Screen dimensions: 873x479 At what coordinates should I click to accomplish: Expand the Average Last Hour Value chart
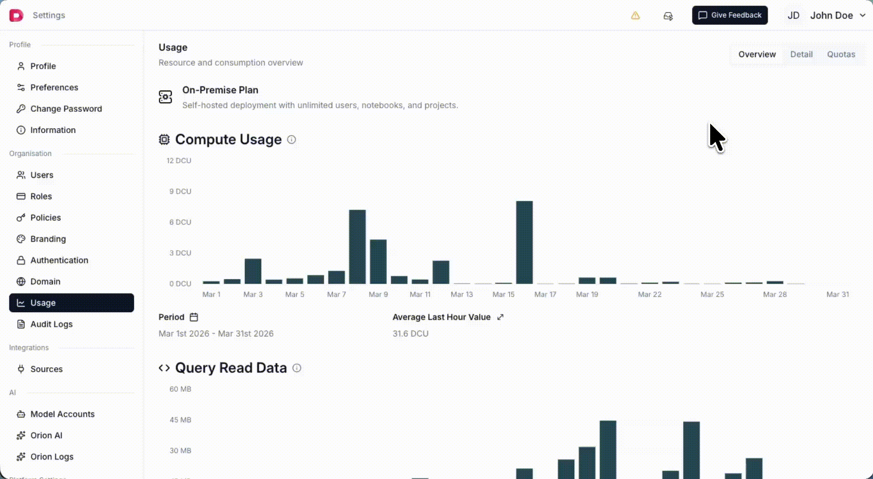500,317
